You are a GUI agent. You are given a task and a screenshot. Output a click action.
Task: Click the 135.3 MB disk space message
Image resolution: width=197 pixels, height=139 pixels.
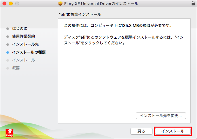[118, 26]
